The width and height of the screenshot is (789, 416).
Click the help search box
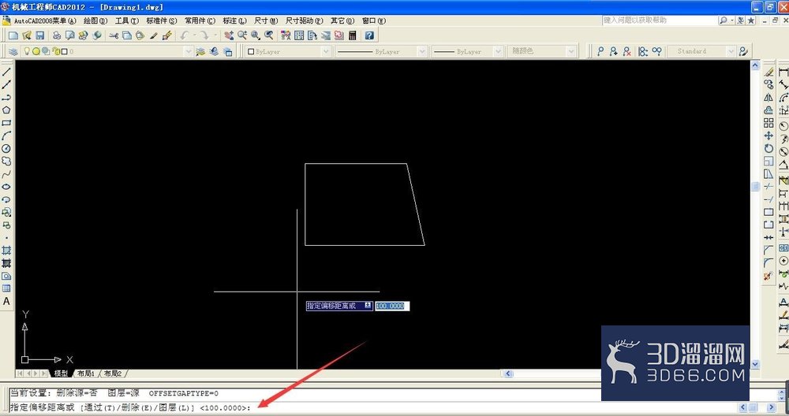659,20
